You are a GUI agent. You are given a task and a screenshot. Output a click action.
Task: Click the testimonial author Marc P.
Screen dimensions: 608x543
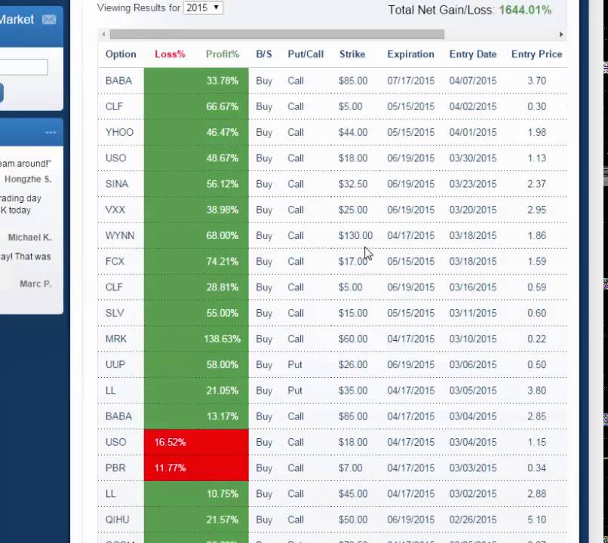click(35, 284)
